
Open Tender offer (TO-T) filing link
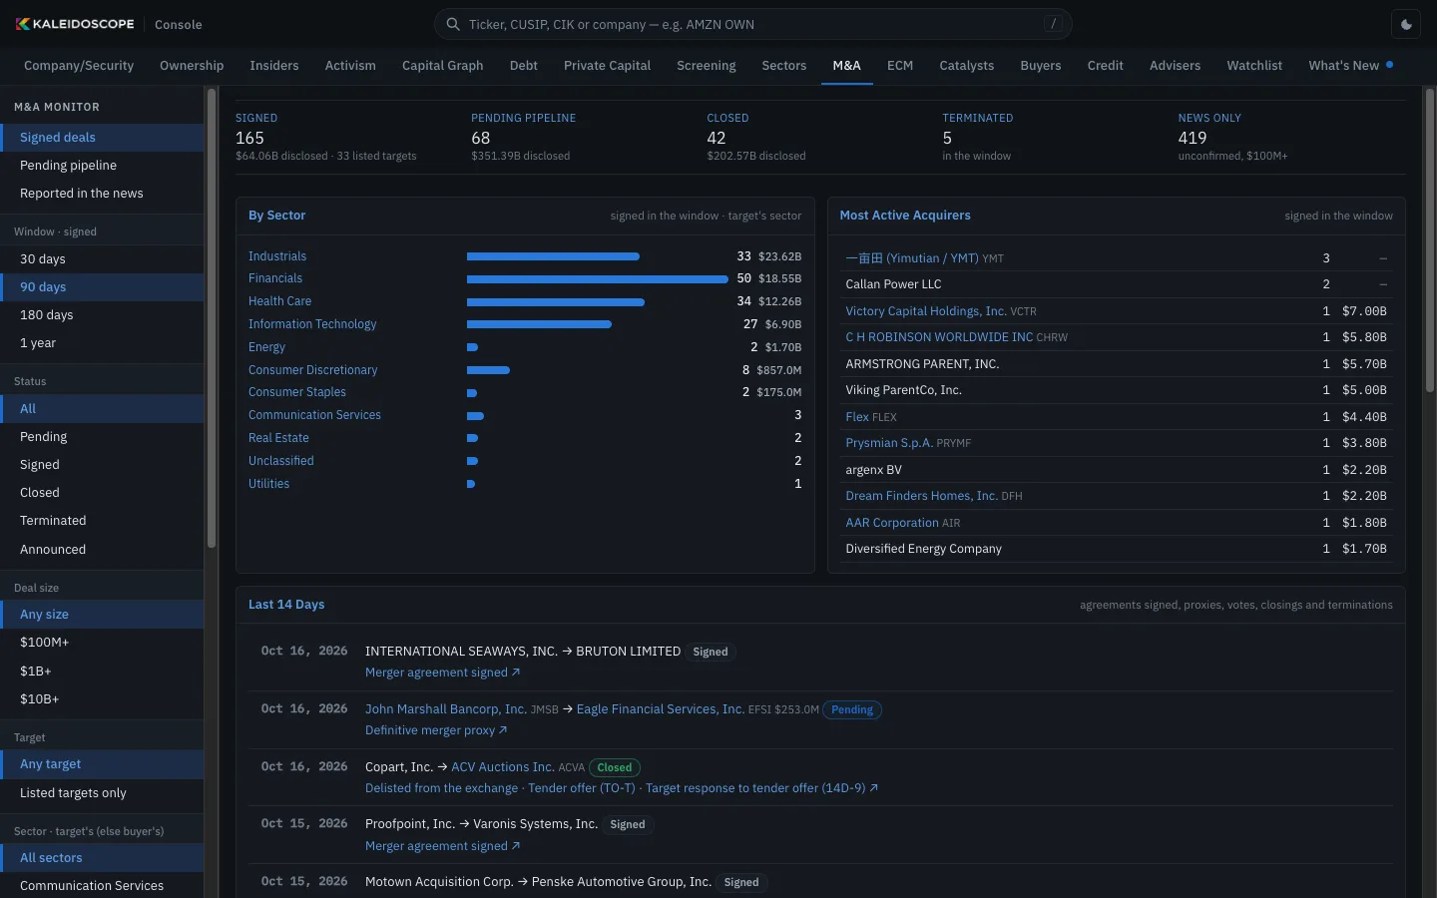pos(582,788)
